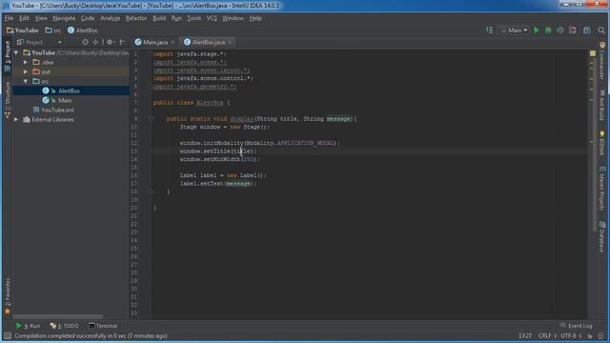
Task: Run the Main configuration with the green play icon
Action: point(537,30)
